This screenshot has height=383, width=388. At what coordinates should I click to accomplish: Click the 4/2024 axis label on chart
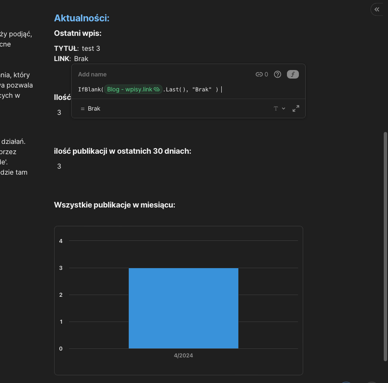(183, 355)
